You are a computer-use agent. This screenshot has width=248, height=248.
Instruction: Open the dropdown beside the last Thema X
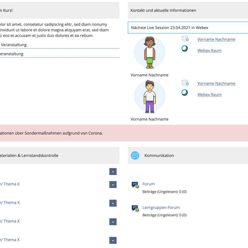113,240
